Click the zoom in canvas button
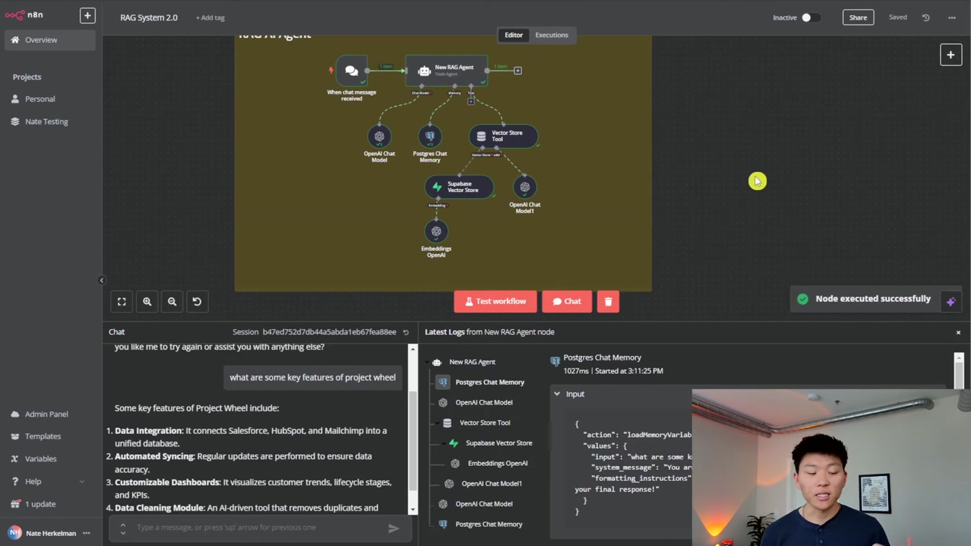Viewport: 971px width, 546px height. [x=147, y=302]
